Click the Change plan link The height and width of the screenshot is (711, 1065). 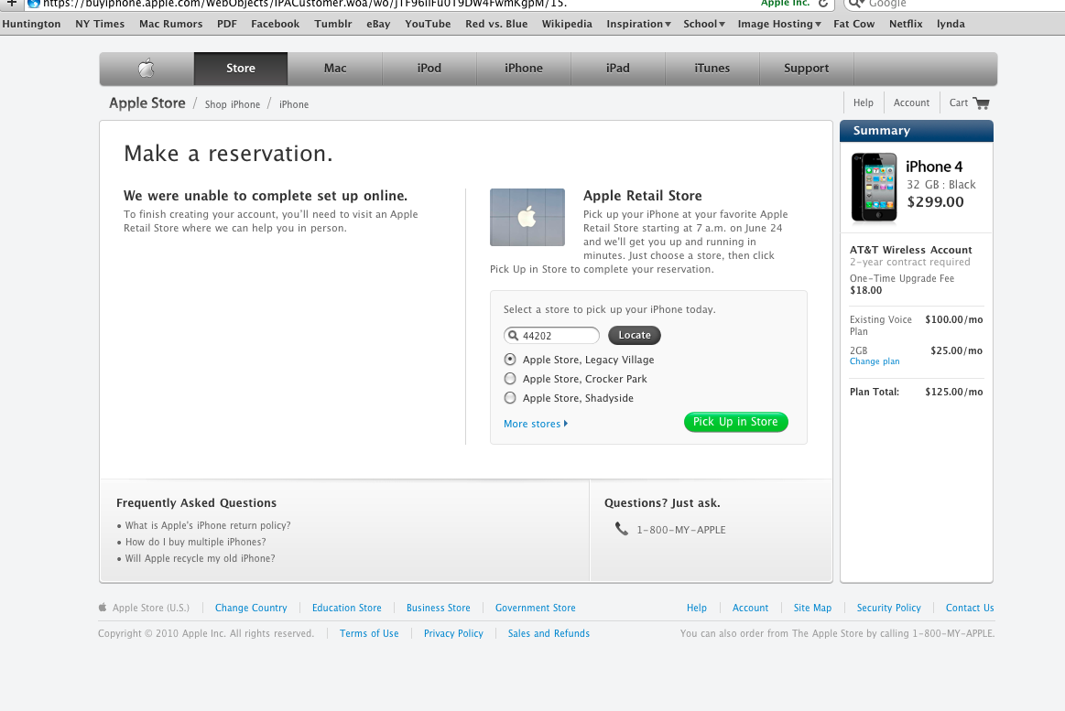(x=875, y=361)
